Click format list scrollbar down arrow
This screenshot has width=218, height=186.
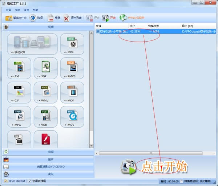click(x=91, y=146)
